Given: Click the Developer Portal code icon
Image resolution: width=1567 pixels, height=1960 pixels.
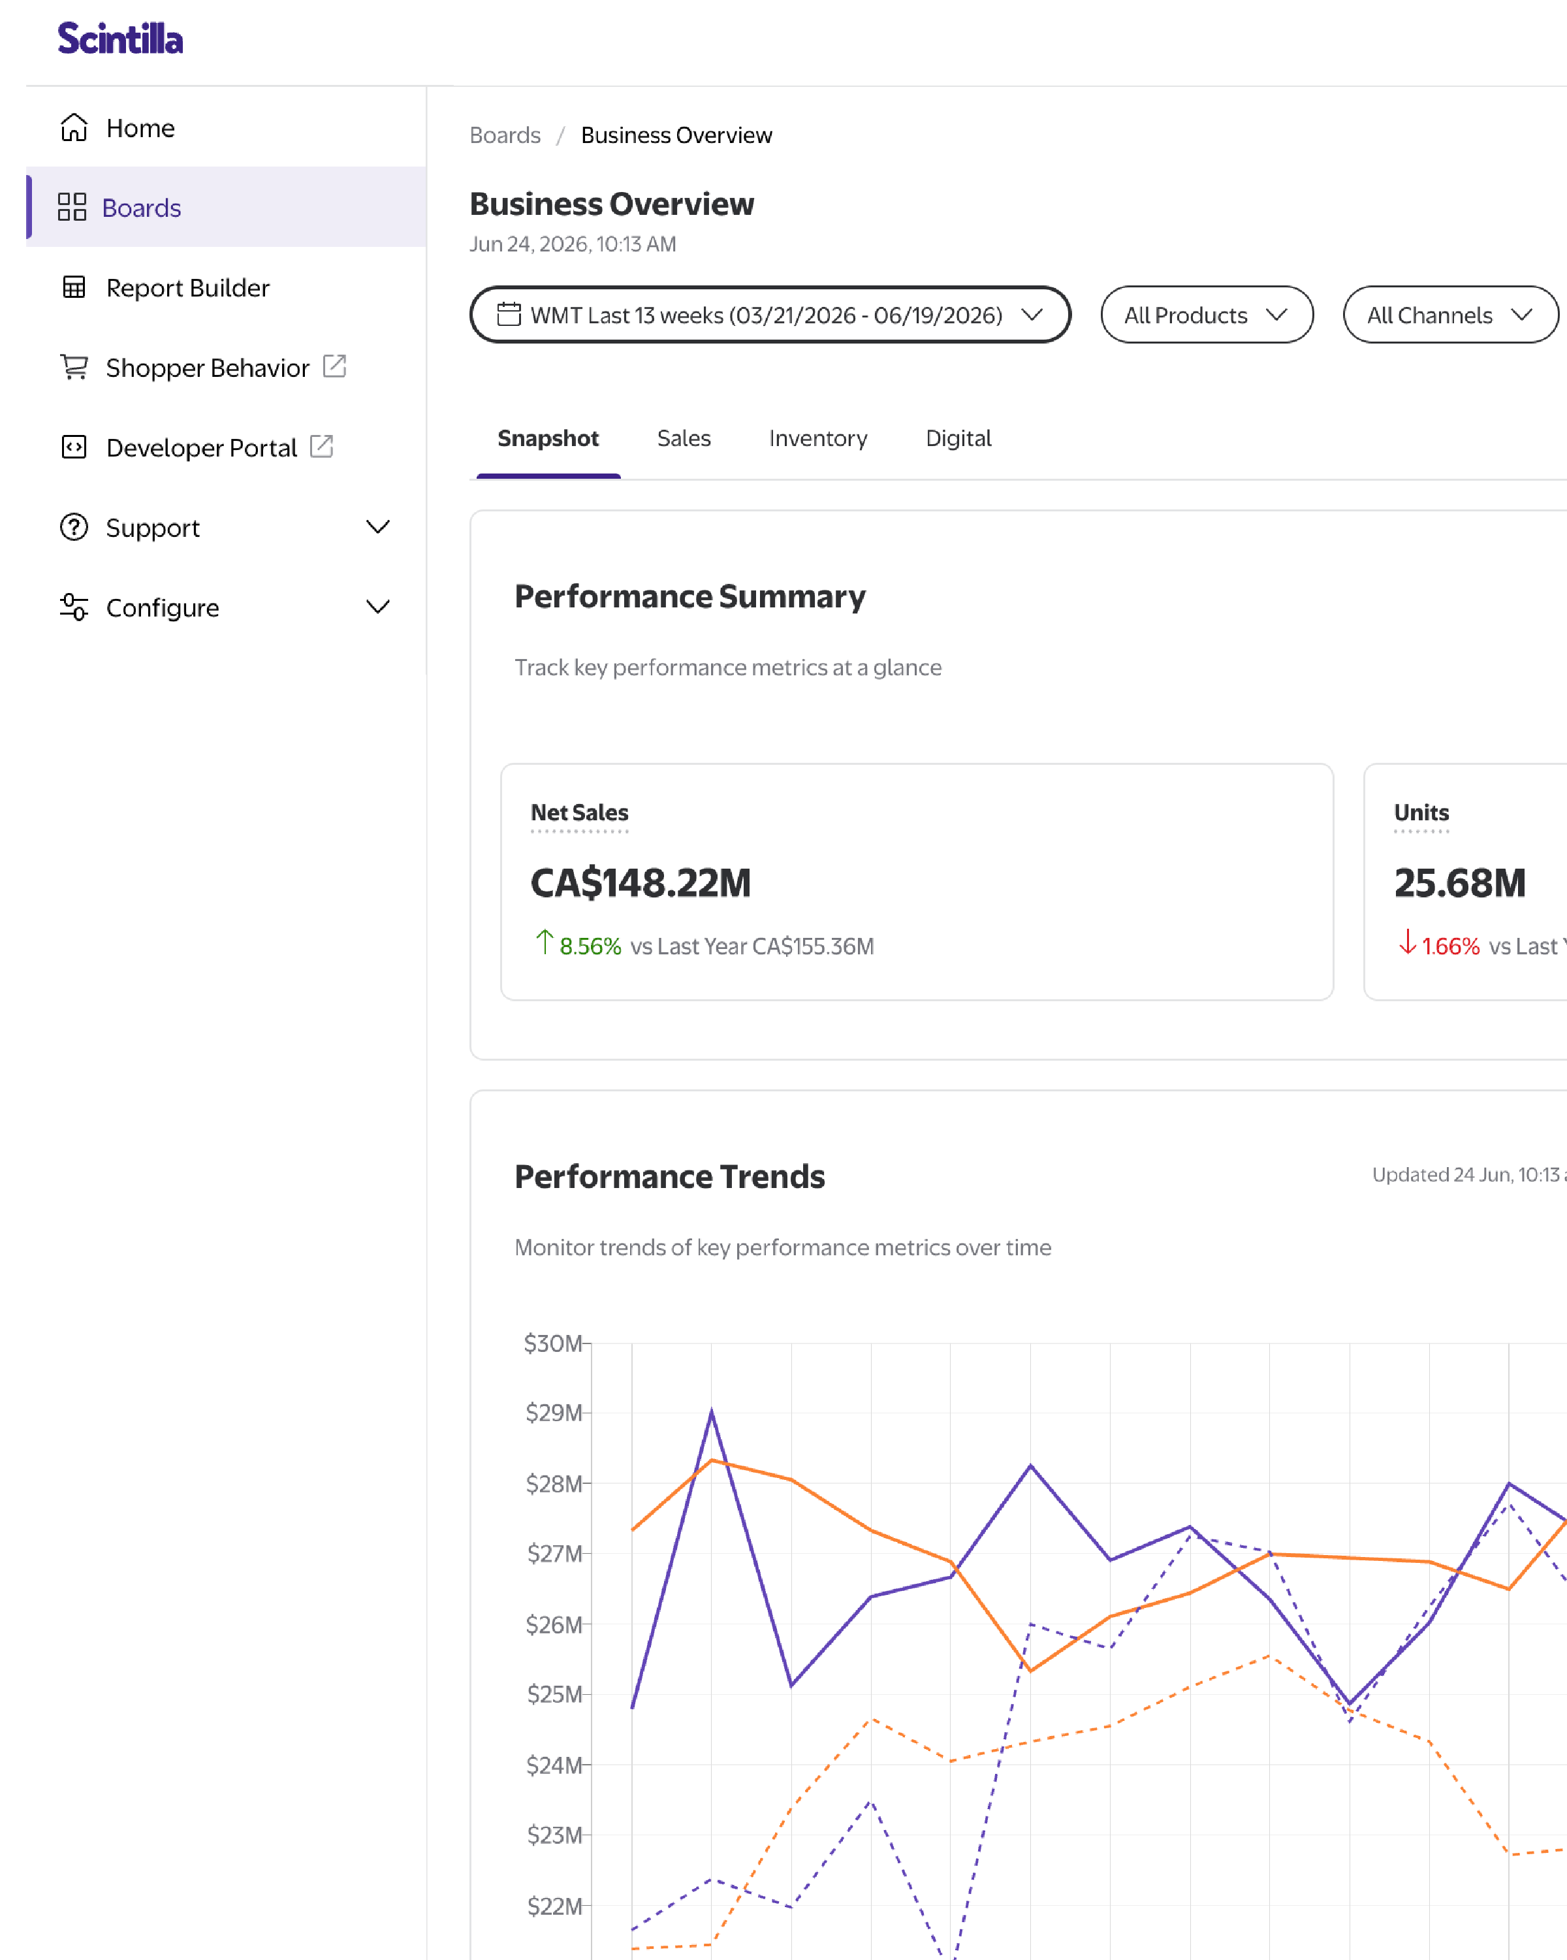Looking at the screenshot, I should tap(74, 447).
